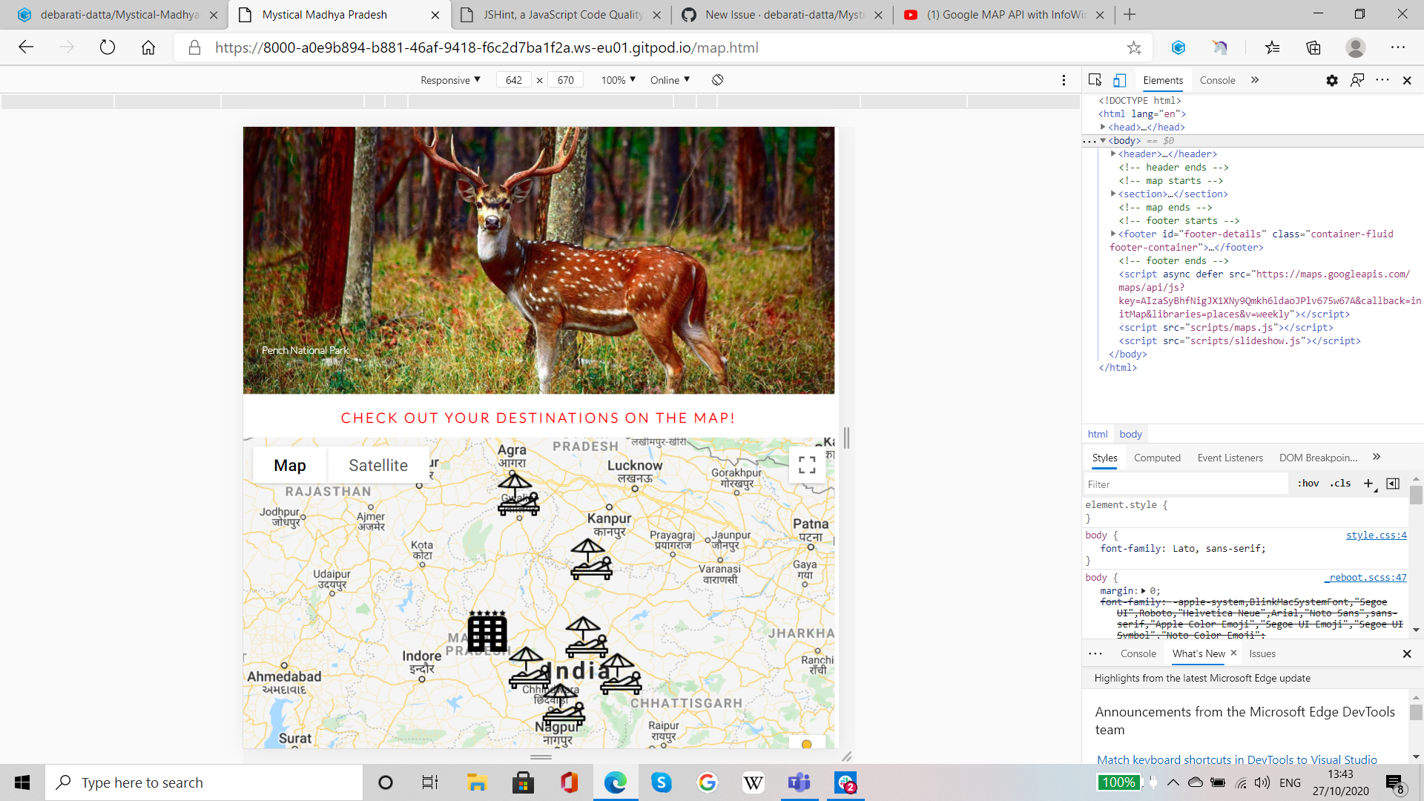
Task: Toggle the device emulation icon in DevTools
Action: click(1119, 80)
